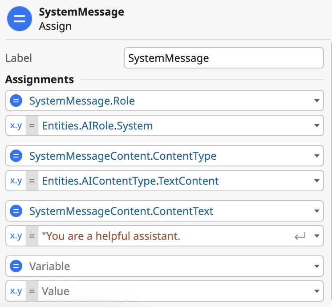Open SystemMessageContent.ContentText variable dropdown arrow
Viewport: 332px width, 307px height.
point(317,211)
